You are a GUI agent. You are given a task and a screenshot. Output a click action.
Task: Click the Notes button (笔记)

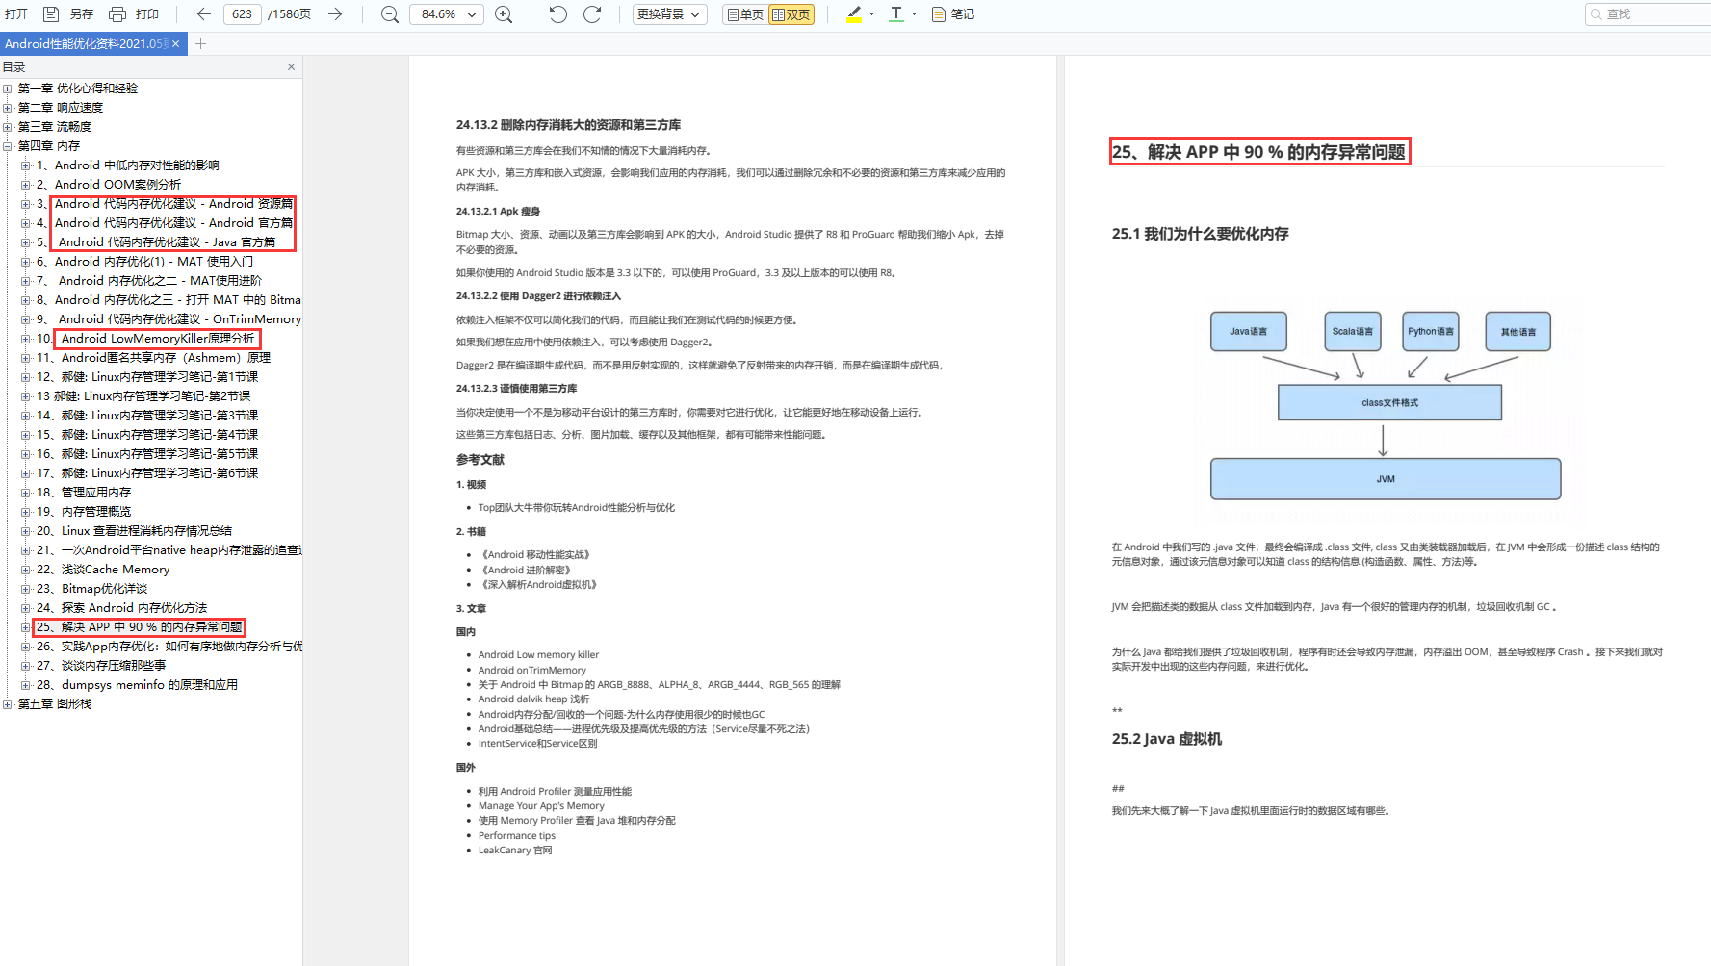click(x=953, y=14)
